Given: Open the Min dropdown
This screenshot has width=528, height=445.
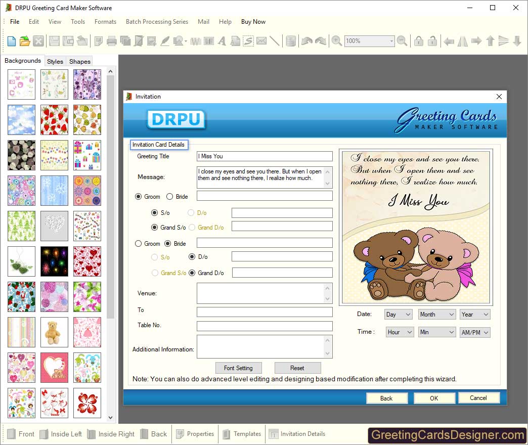Looking at the screenshot, I should (x=437, y=332).
